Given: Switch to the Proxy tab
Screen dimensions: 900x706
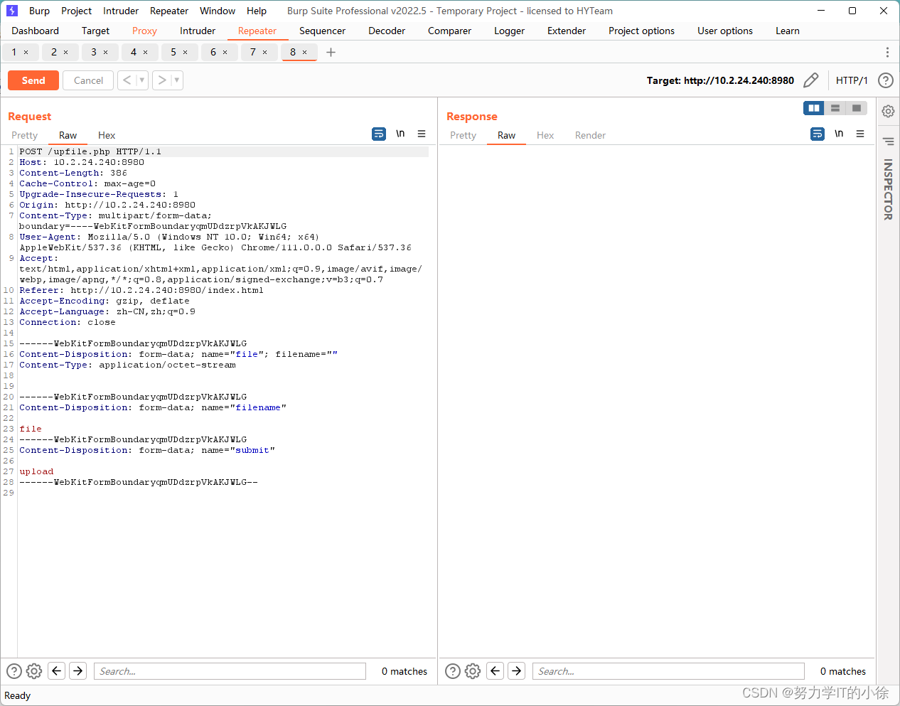Looking at the screenshot, I should pos(144,31).
